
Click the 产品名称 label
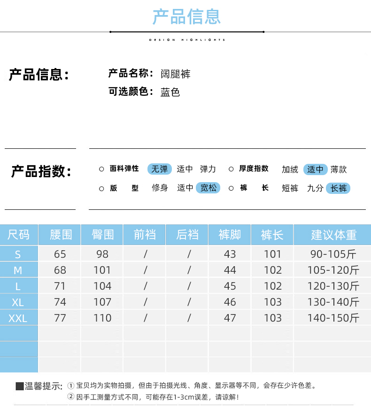click(131, 73)
